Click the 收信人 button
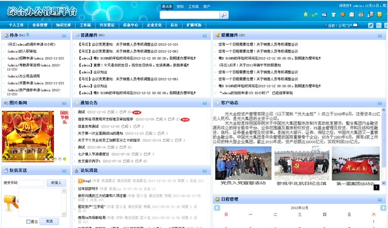Viewport: 388px width, 228px height. click(x=56, y=183)
